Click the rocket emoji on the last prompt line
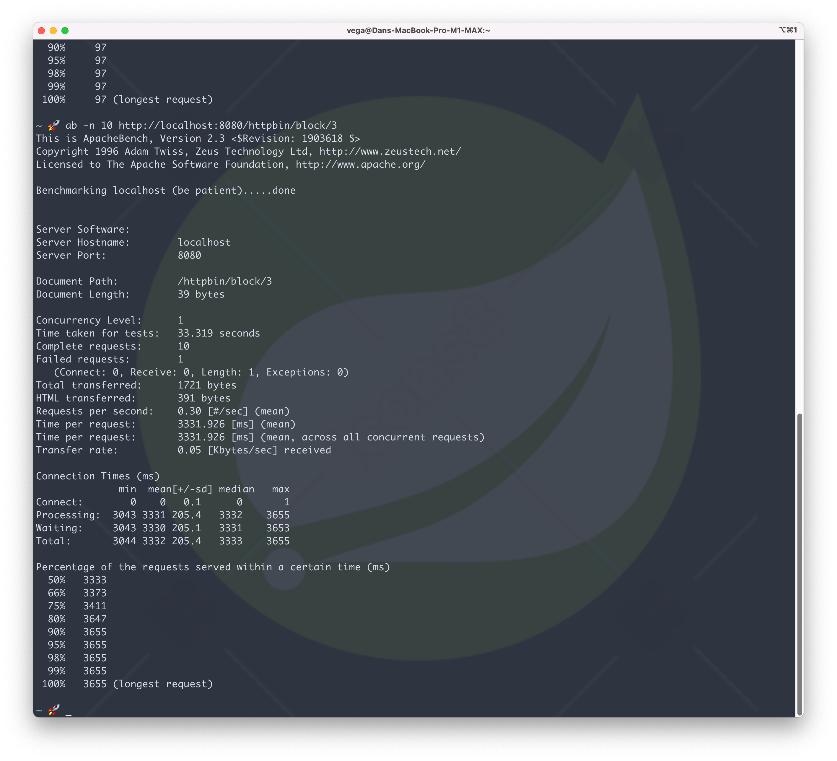The height and width of the screenshot is (761, 837). point(53,710)
